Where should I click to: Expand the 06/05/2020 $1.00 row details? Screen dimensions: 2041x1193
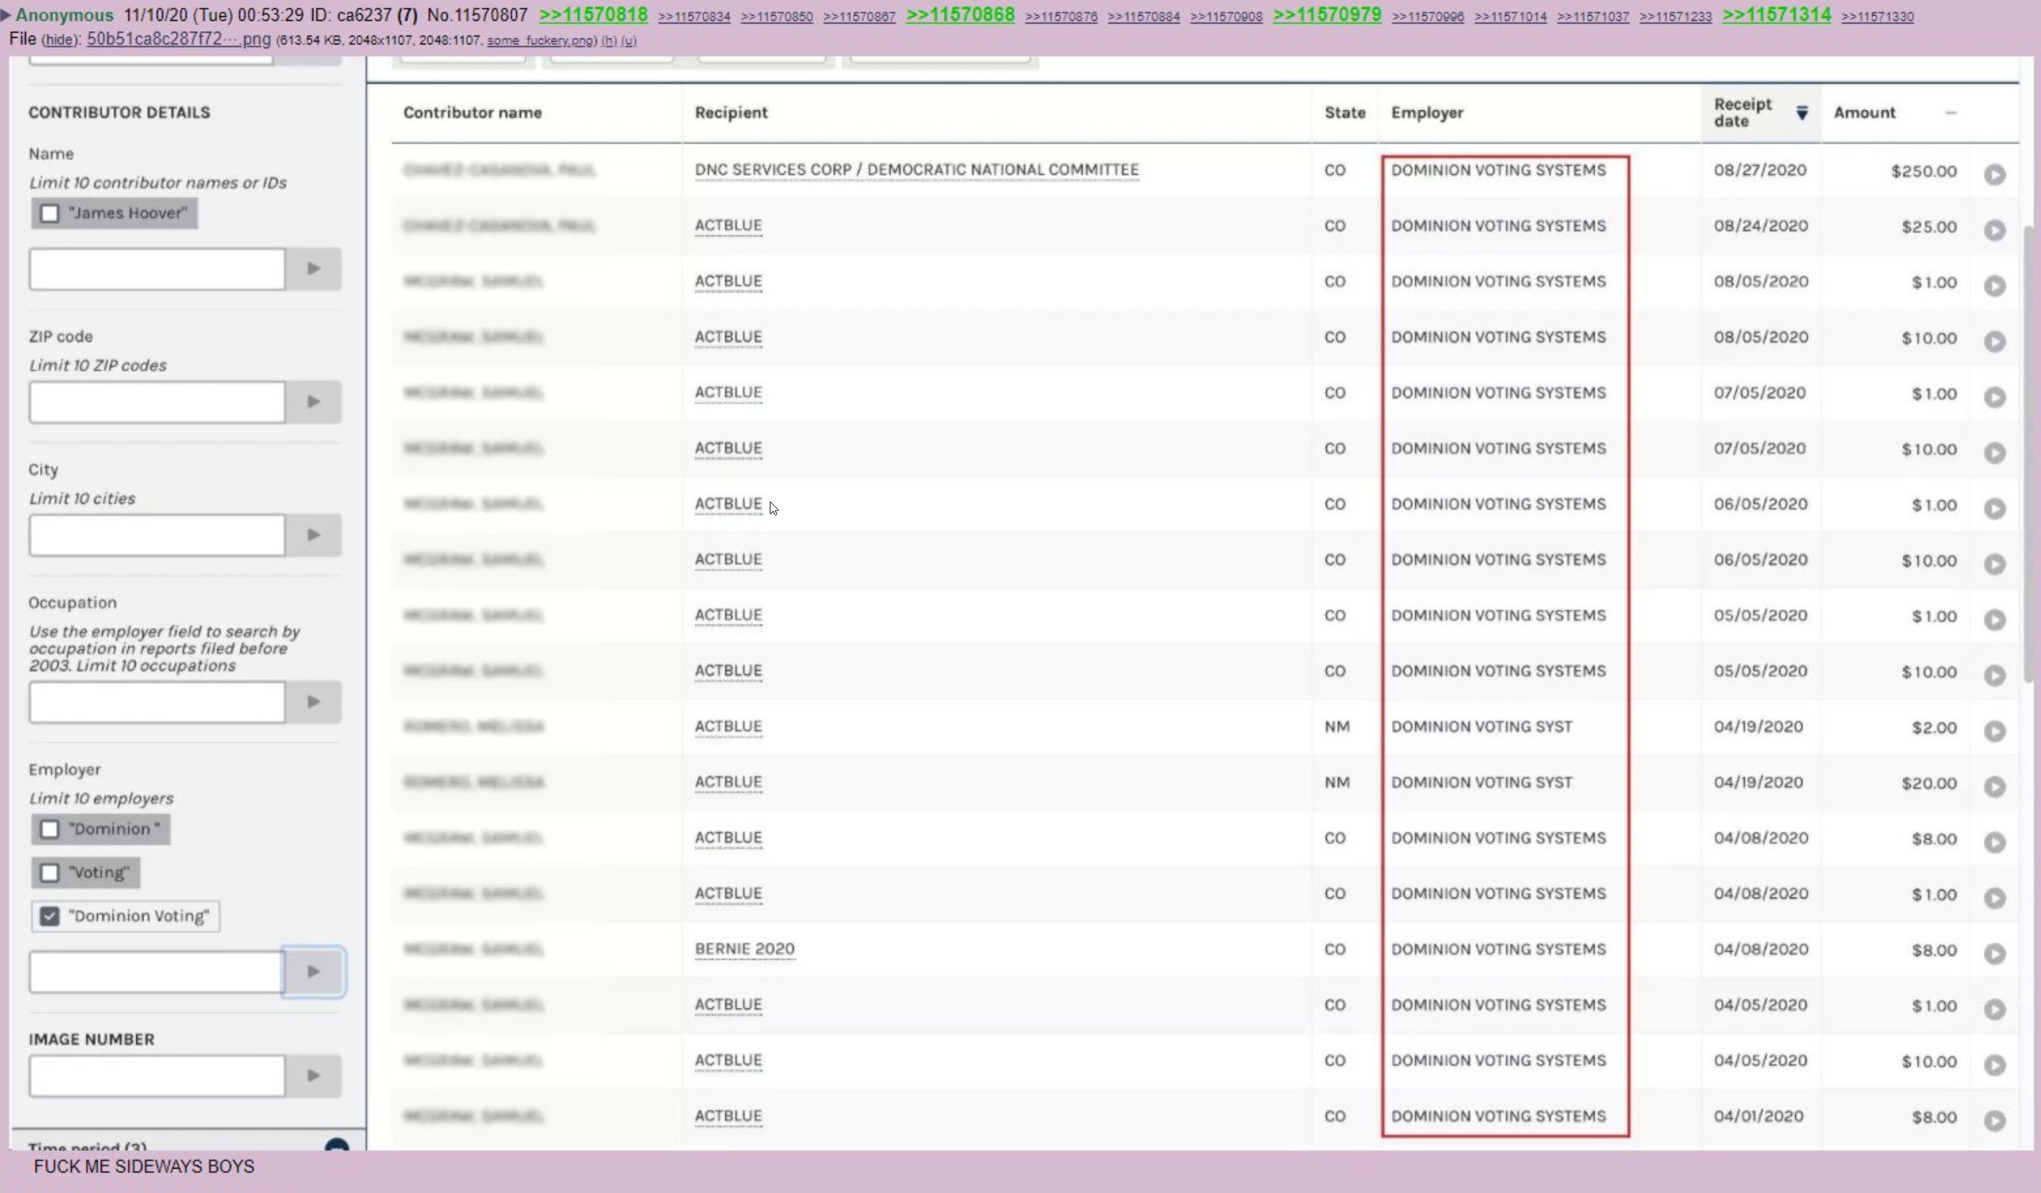(x=1994, y=508)
